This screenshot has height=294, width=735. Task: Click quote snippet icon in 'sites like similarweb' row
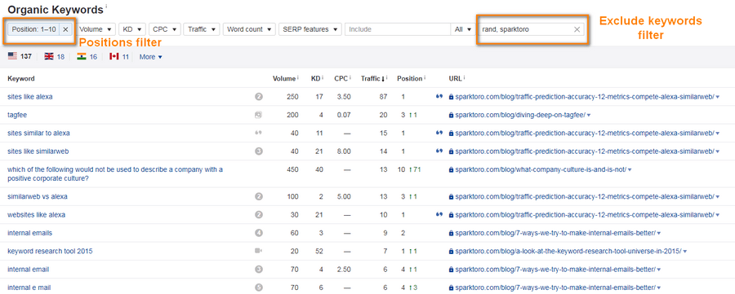tap(439, 151)
